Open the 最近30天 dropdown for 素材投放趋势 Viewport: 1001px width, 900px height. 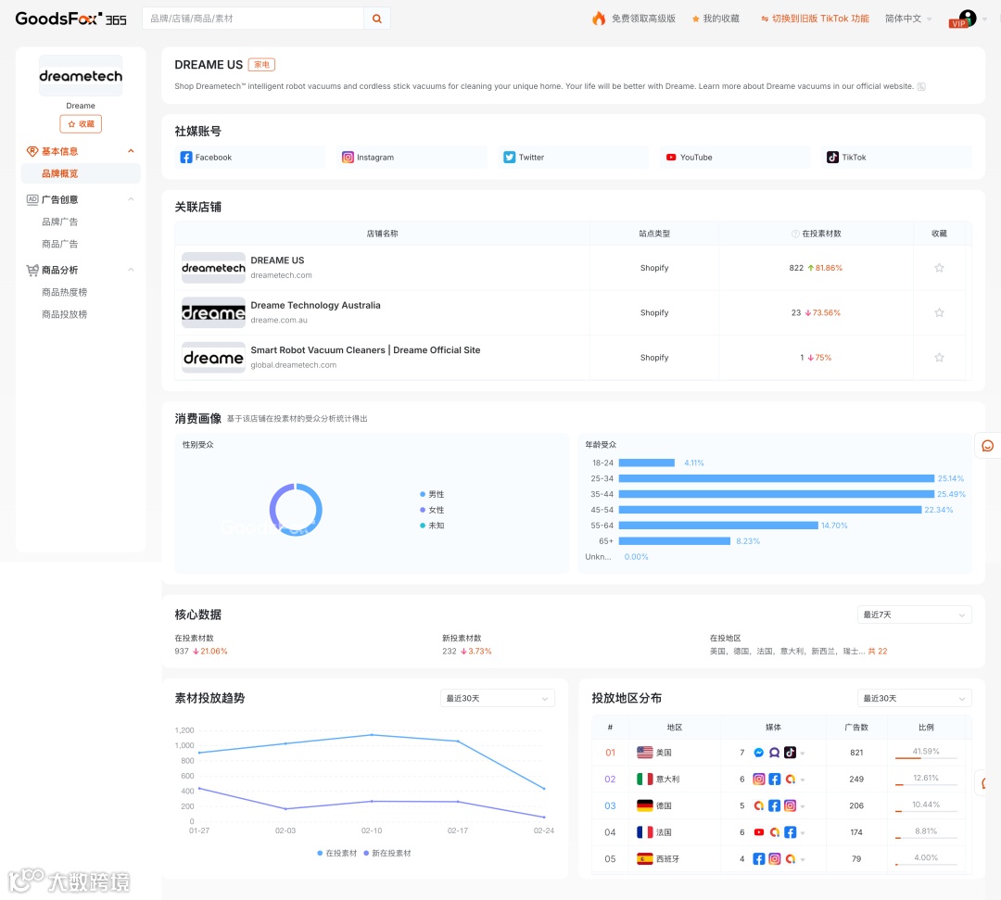pos(498,698)
